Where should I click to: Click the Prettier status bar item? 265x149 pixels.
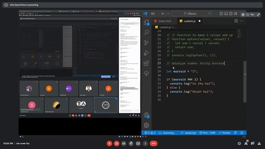coord(224,133)
